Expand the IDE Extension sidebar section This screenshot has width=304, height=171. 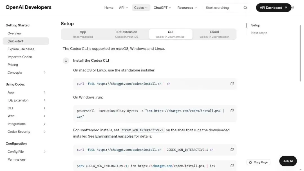26,100
